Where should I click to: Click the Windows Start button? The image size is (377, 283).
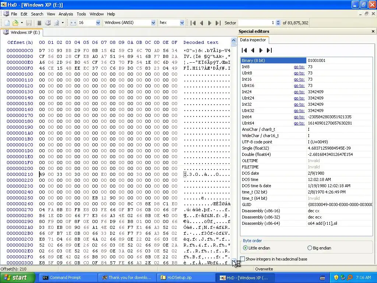(17, 277)
